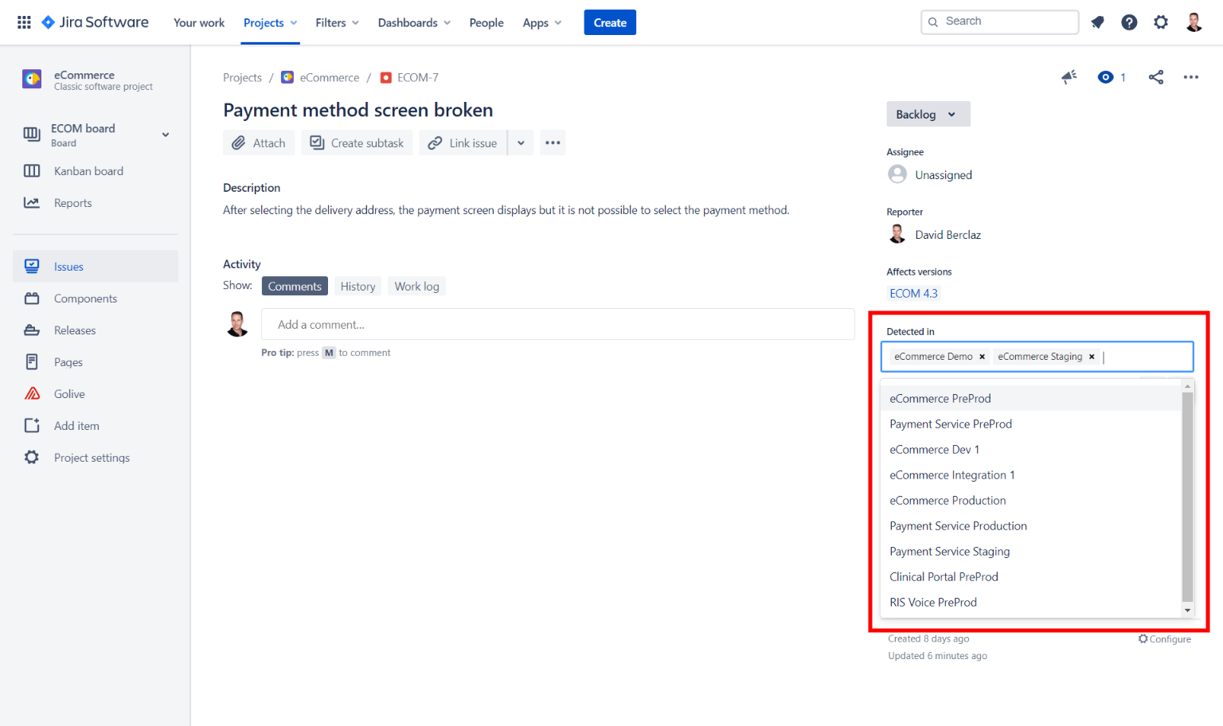The width and height of the screenshot is (1223, 726).
Task: Open the app switcher grid icon
Action: click(24, 22)
